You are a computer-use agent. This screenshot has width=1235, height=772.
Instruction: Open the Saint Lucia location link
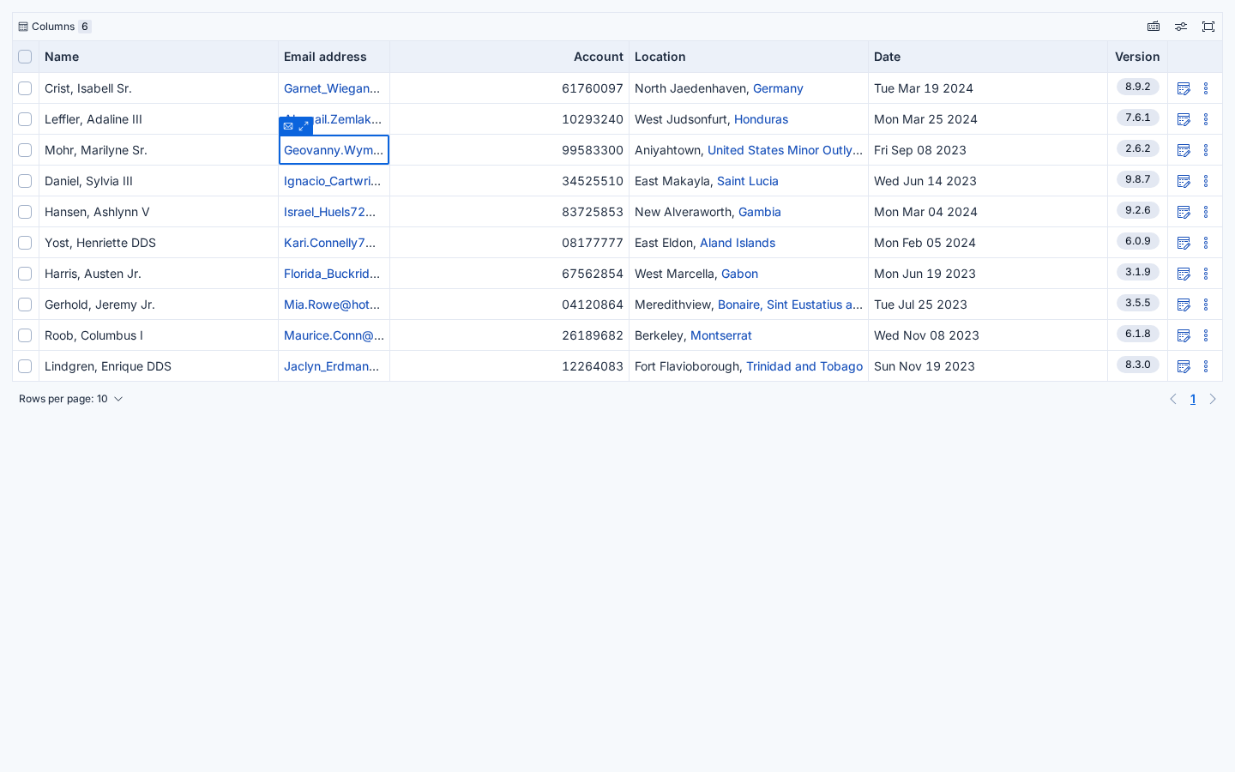[x=748, y=181]
